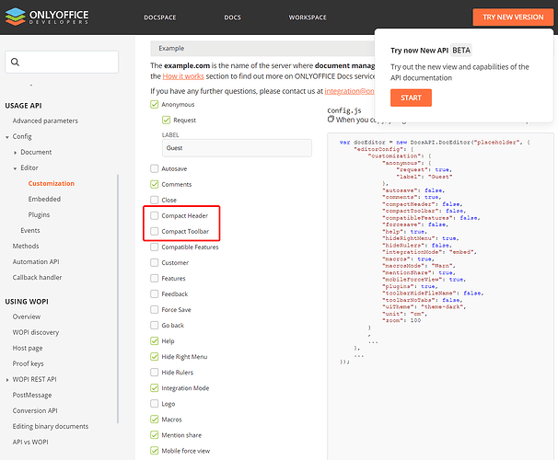Uncheck Hide Right Menu

(x=154, y=357)
